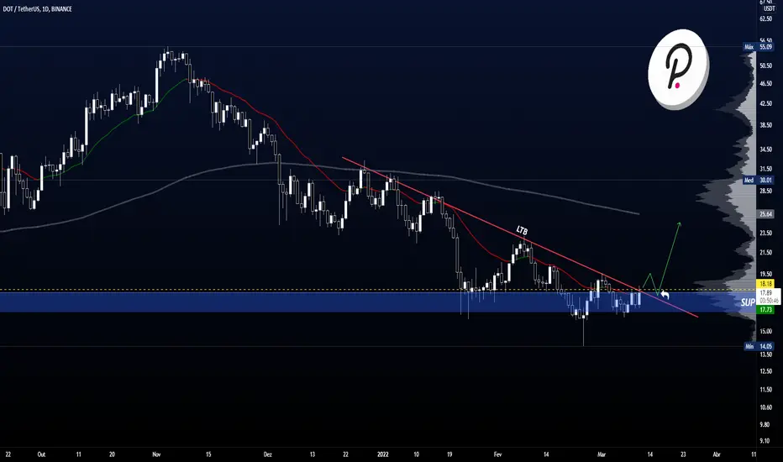Click the 46.50 level on price axis
The image size is (783, 462).
coord(765,84)
